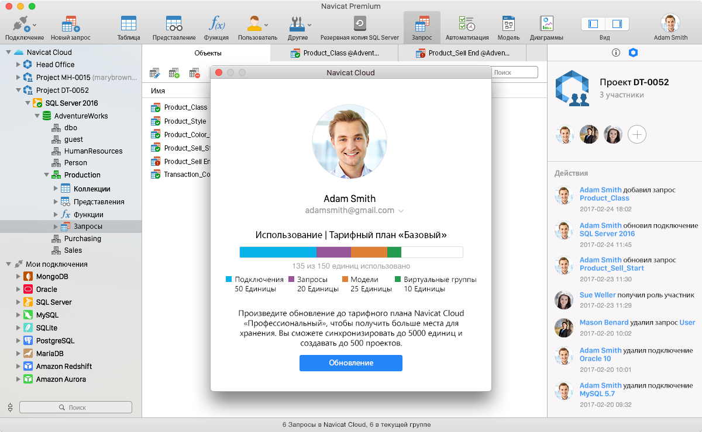This screenshot has width=702, height=432.
Task: Switch to Product_Sell End @Adven... tab
Action: (462, 53)
